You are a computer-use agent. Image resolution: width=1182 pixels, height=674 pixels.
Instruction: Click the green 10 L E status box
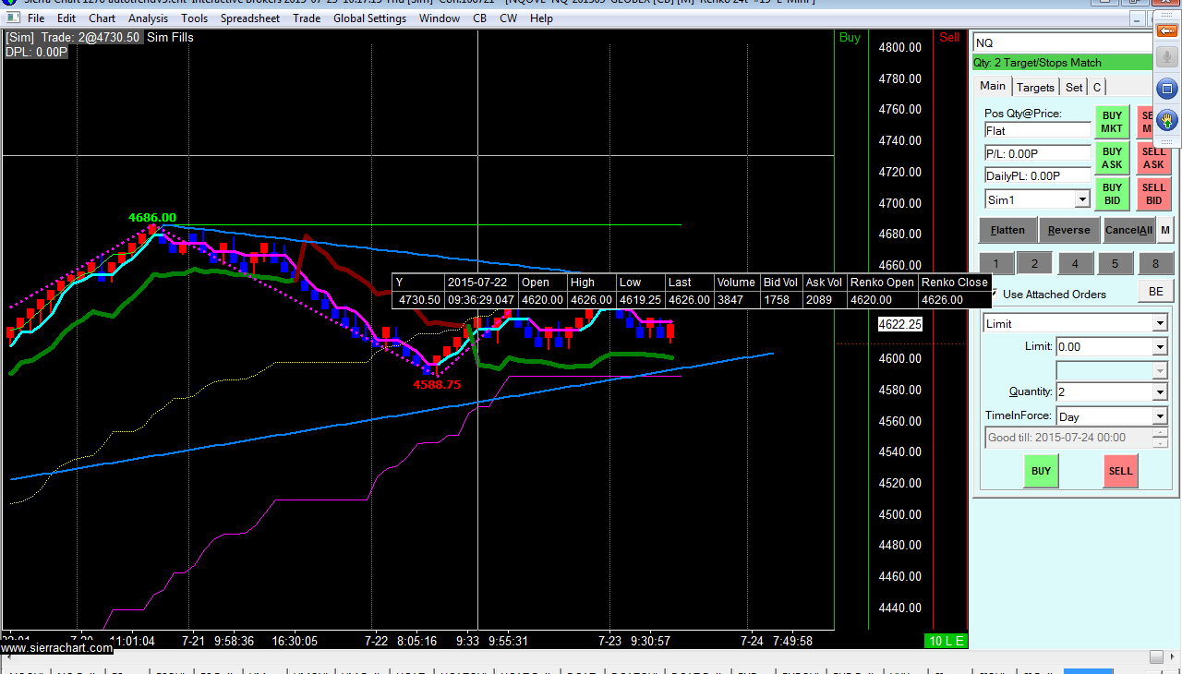(x=947, y=641)
